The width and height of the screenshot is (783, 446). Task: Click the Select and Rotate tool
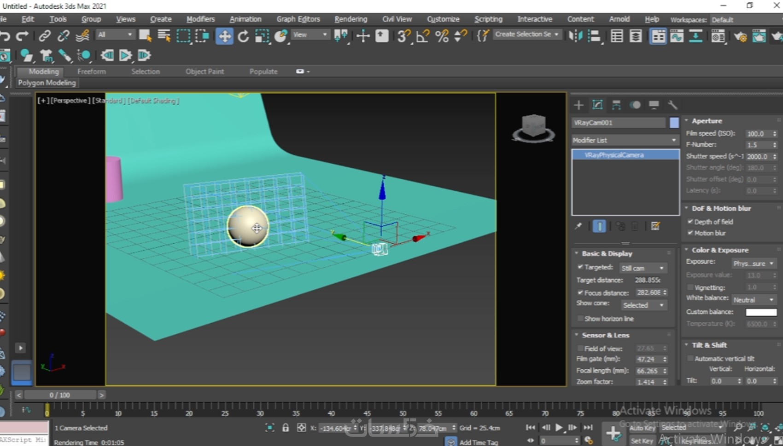click(243, 36)
